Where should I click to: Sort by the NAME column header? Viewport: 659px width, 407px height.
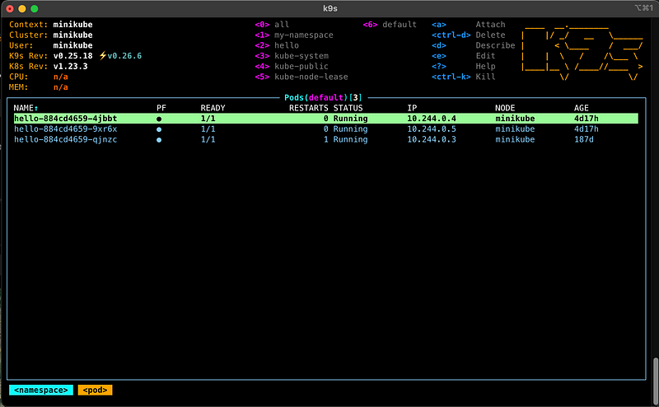coord(23,108)
